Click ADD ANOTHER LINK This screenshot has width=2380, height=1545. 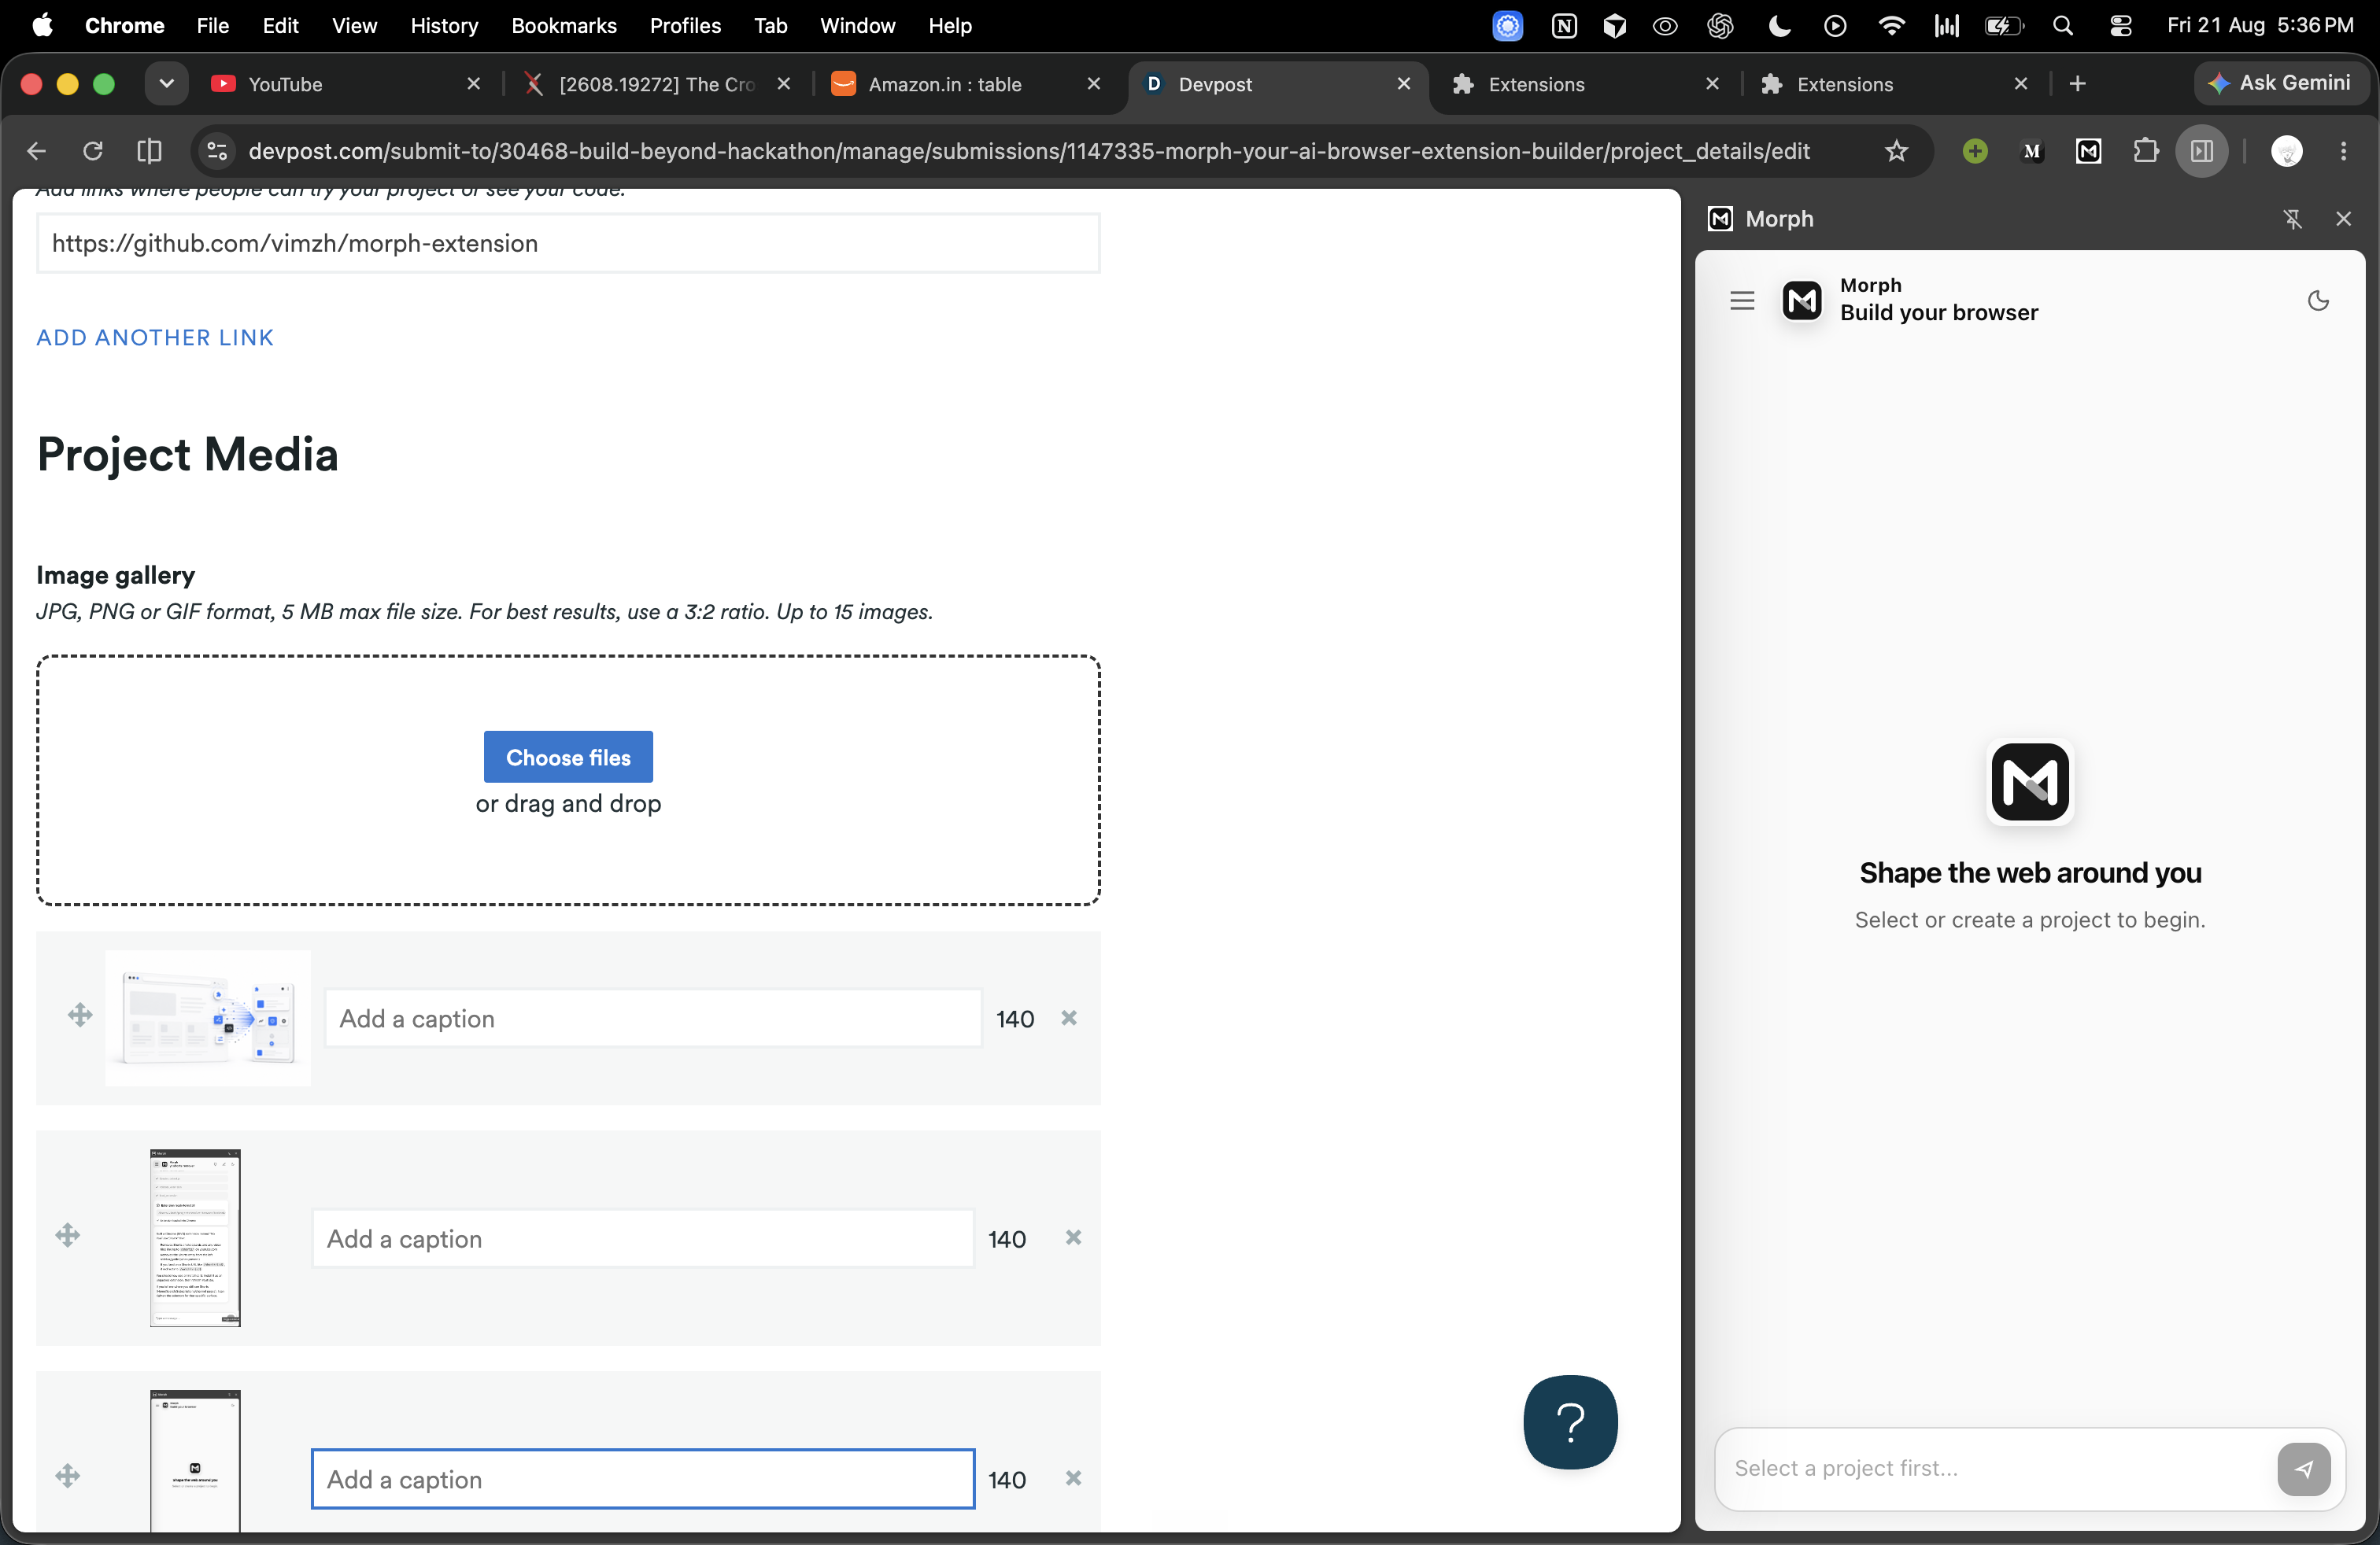(155, 337)
